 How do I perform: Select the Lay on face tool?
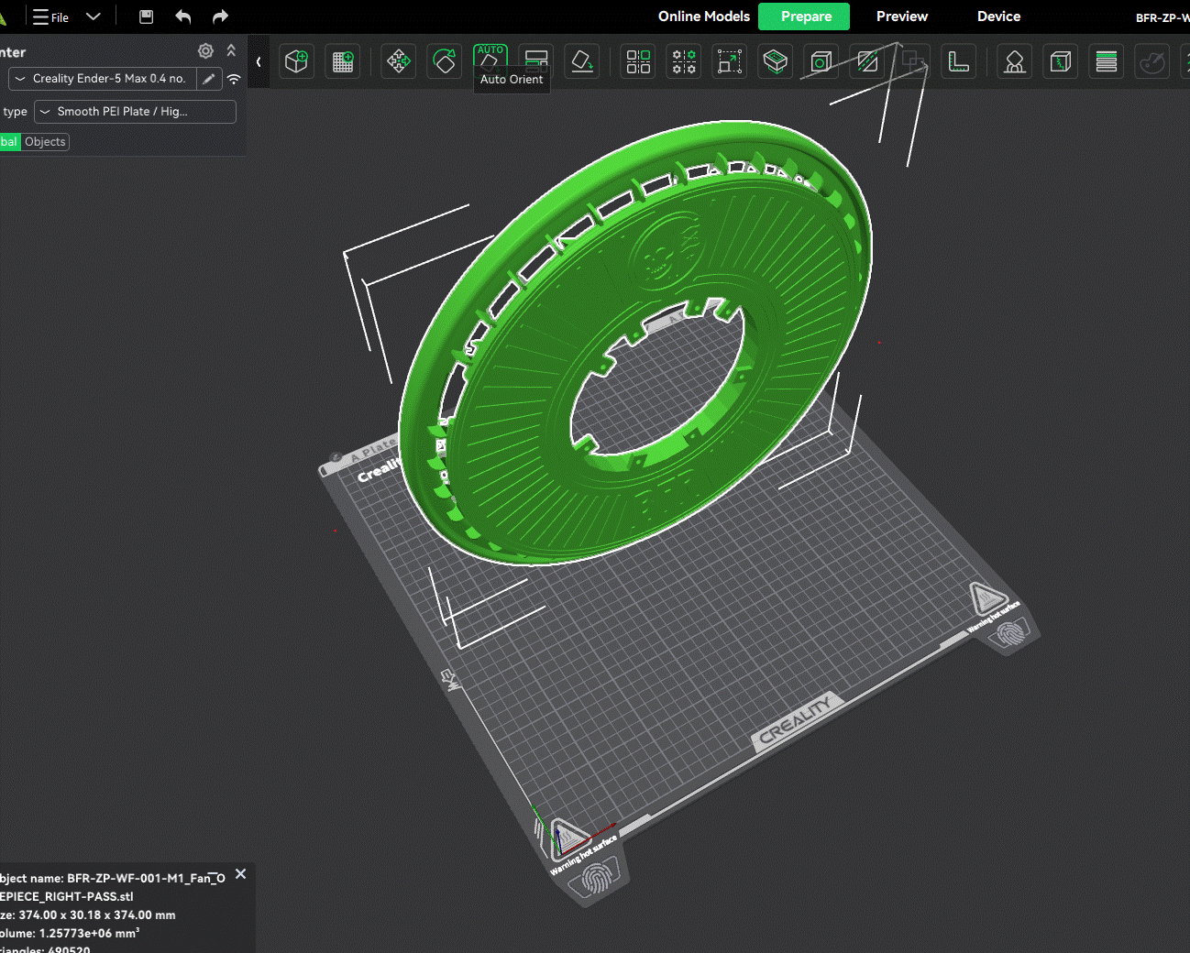coord(582,61)
